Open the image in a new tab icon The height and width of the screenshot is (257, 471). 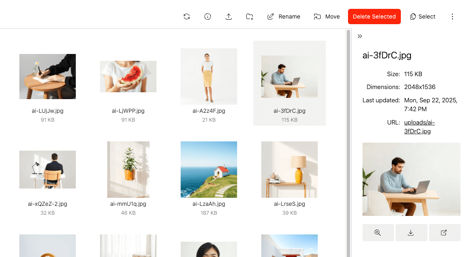[x=444, y=232]
